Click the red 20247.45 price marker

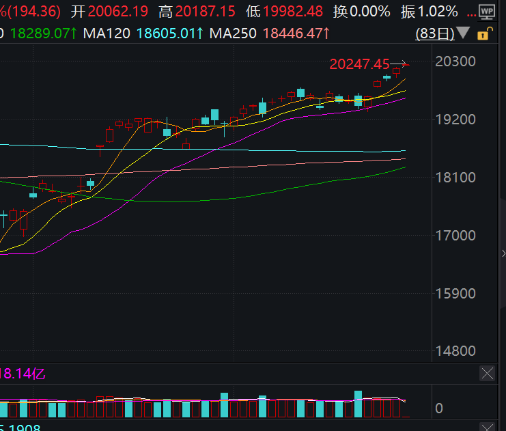pyautogui.click(x=359, y=64)
